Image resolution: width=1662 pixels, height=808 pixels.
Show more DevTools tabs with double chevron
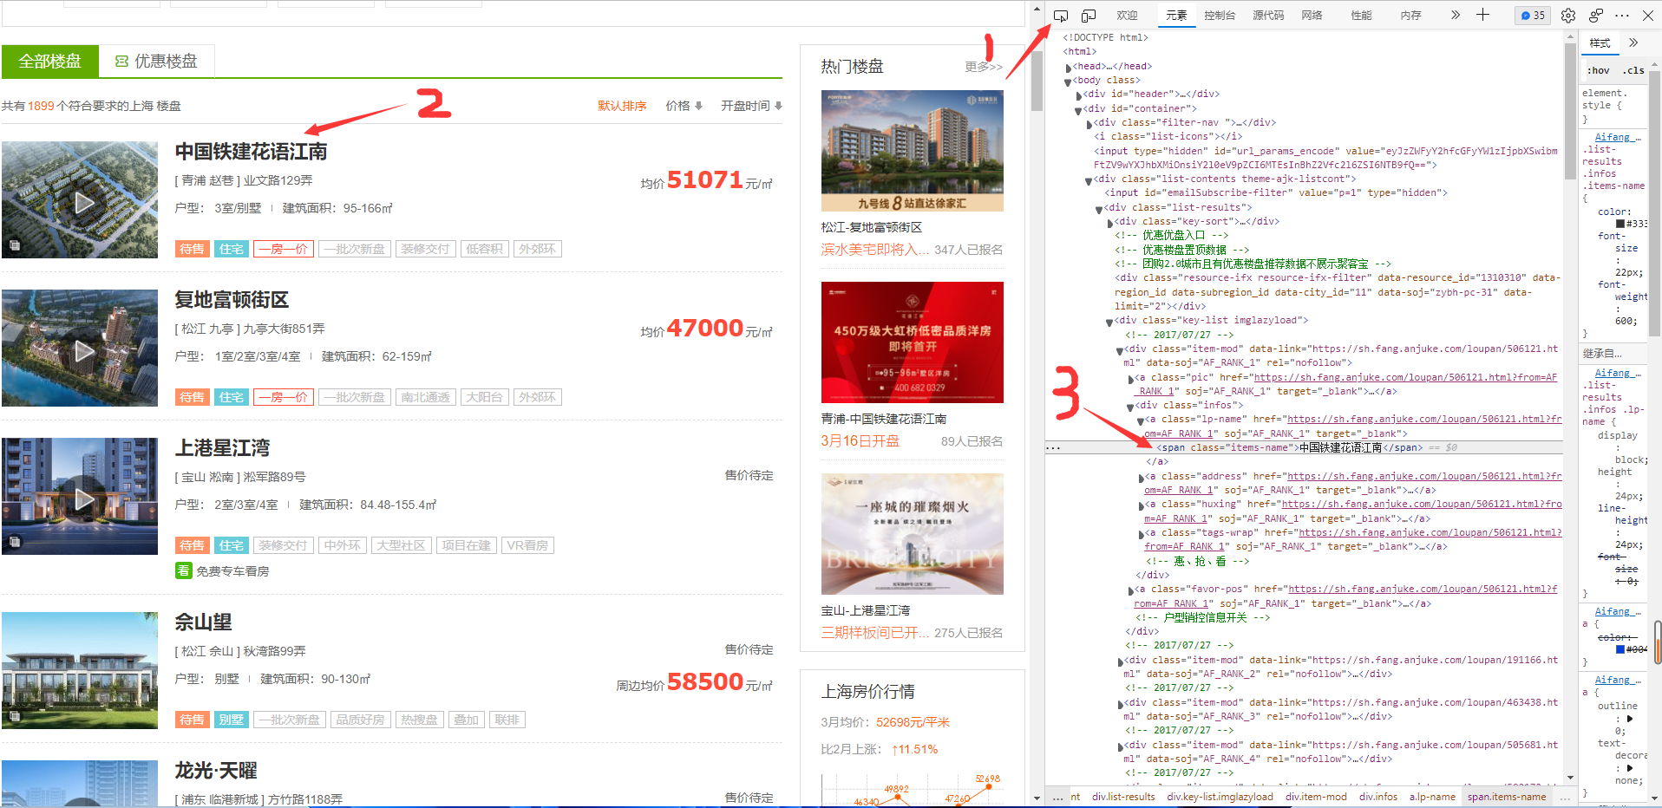tap(1456, 15)
